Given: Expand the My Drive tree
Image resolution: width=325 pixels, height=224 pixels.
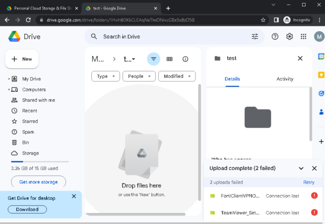Looking at the screenshot, I should (x=9, y=79).
